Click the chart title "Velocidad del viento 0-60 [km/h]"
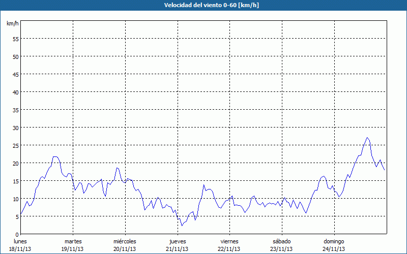The height and width of the screenshot is (254, 407). [x=203, y=5]
